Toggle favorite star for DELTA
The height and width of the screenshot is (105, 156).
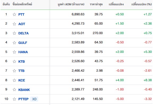[x=14, y=33]
